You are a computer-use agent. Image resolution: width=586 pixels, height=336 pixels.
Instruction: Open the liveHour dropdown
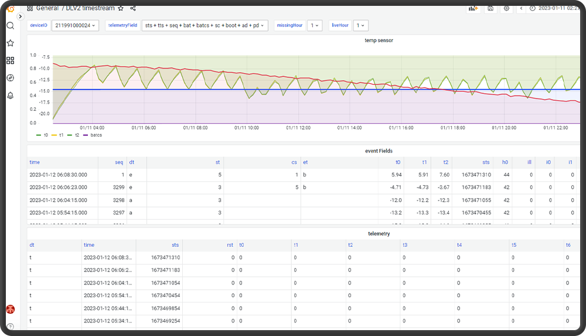click(x=360, y=25)
